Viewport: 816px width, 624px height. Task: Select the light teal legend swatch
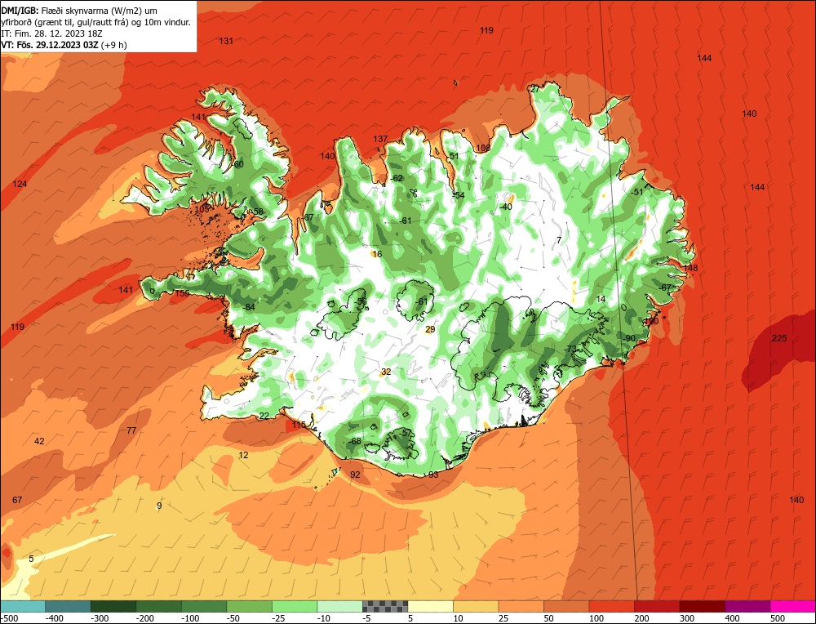pyautogui.click(x=23, y=606)
